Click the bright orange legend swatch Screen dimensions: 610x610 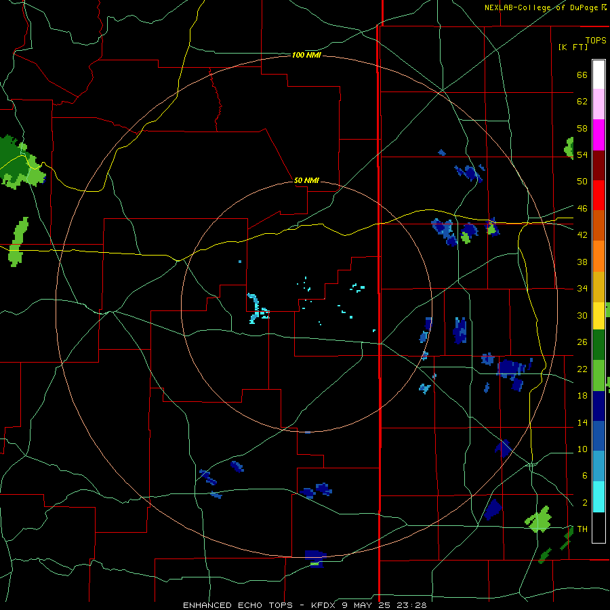tap(598, 256)
